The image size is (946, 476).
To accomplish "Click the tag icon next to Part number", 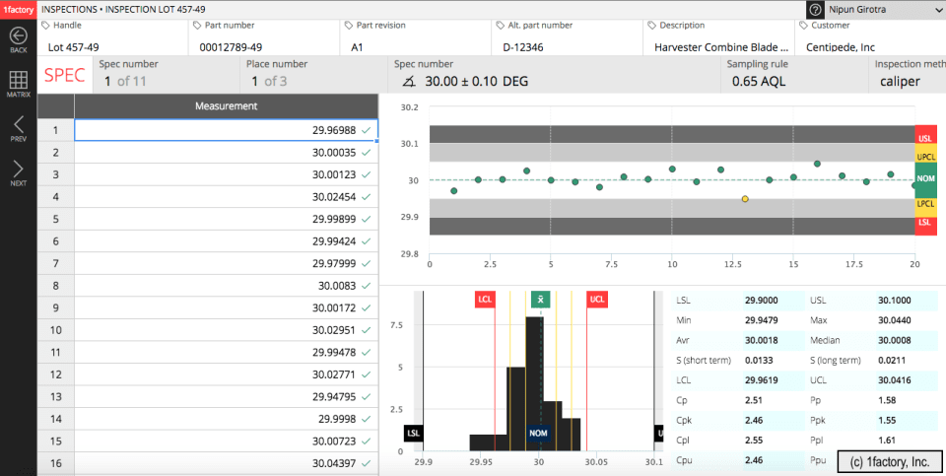I will [x=197, y=25].
